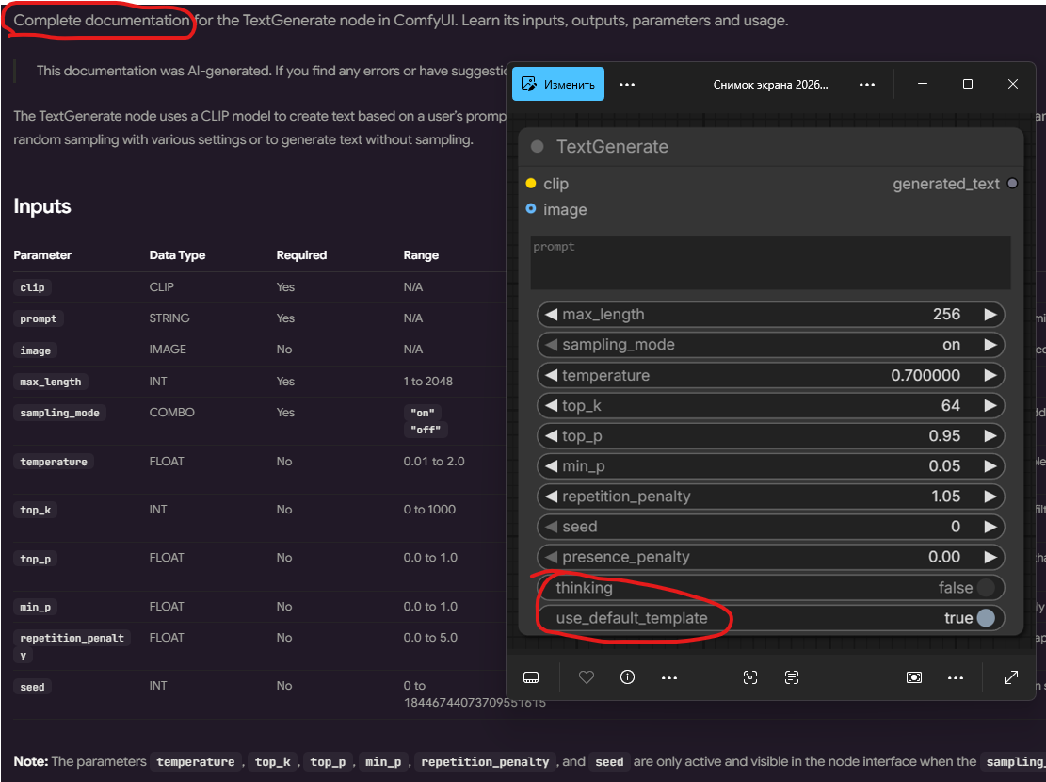Image resolution: width=1046 pixels, height=782 pixels.
Task: Click the yellow clip input socket
Action: coord(531,183)
